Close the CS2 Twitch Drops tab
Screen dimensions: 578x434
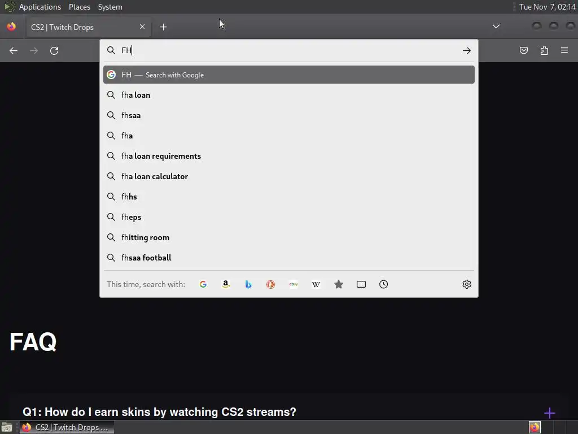pyautogui.click(x=142, y=27)
